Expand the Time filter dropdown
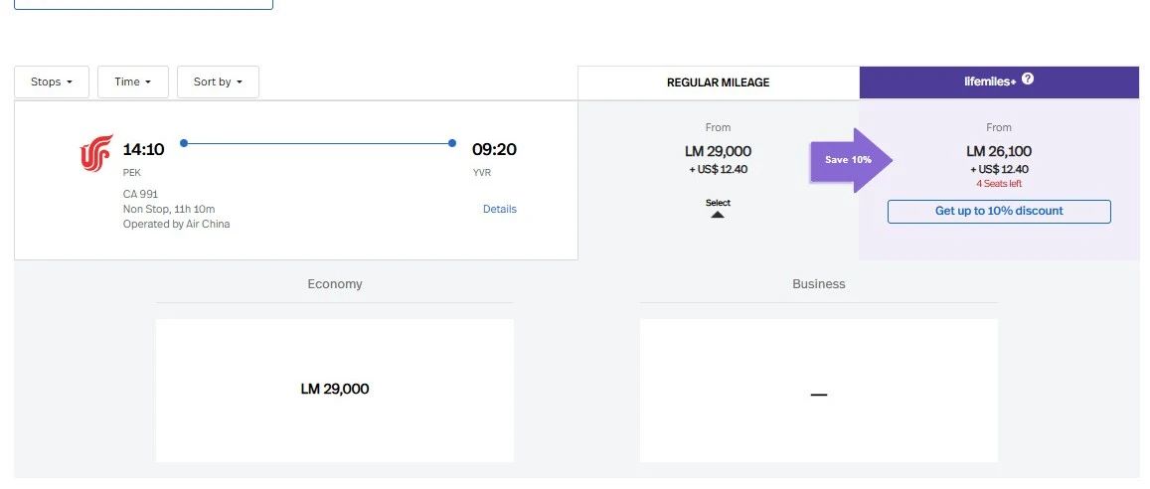Screen dimensions: 1150x489 (133, 81)
